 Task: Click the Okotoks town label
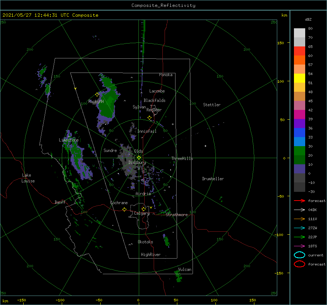point(145,242)
